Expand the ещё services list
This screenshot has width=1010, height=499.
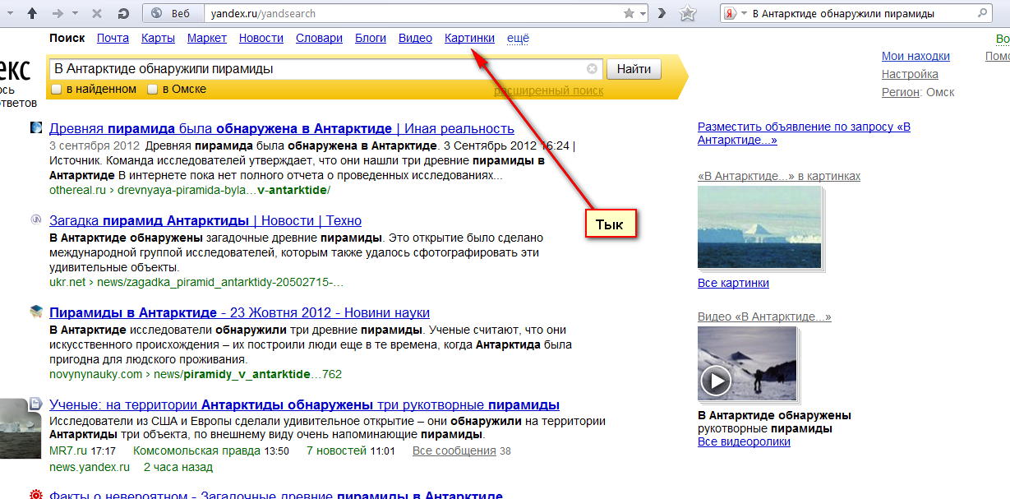point(518,38)
